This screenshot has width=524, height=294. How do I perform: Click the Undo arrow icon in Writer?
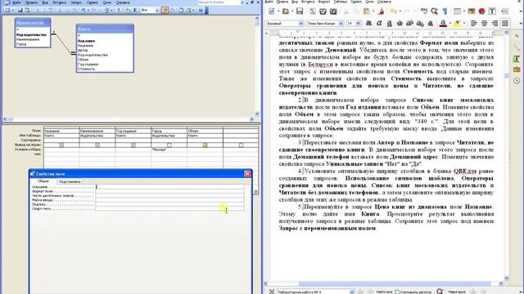click(393, 11)
